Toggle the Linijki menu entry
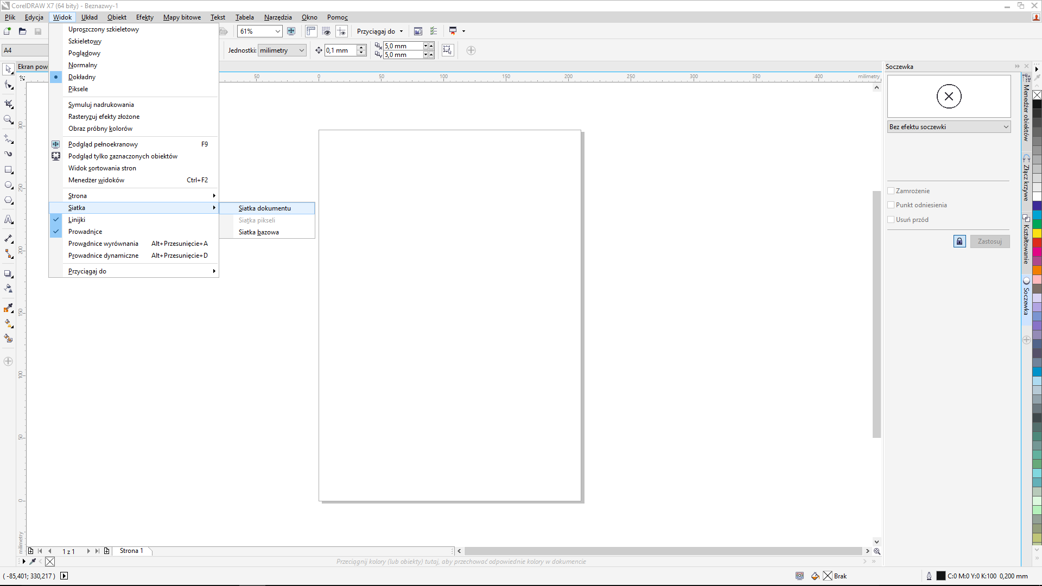Screen dimensions: 1042x586 coord(77,220)
